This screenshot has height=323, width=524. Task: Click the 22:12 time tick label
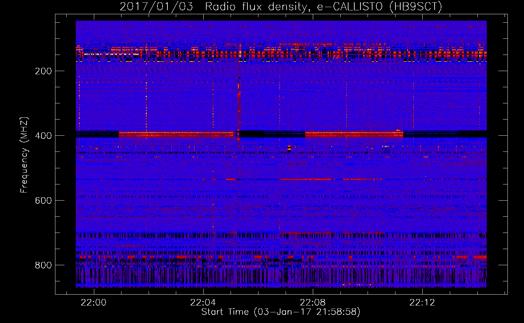422,303
